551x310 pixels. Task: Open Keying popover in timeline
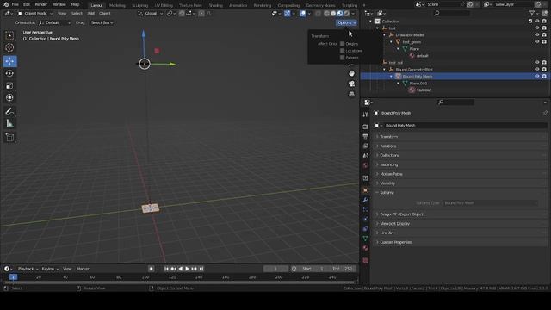[50, 269]
